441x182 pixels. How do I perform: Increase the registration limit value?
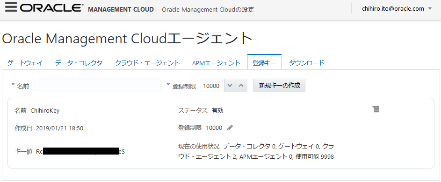(241, 86)
